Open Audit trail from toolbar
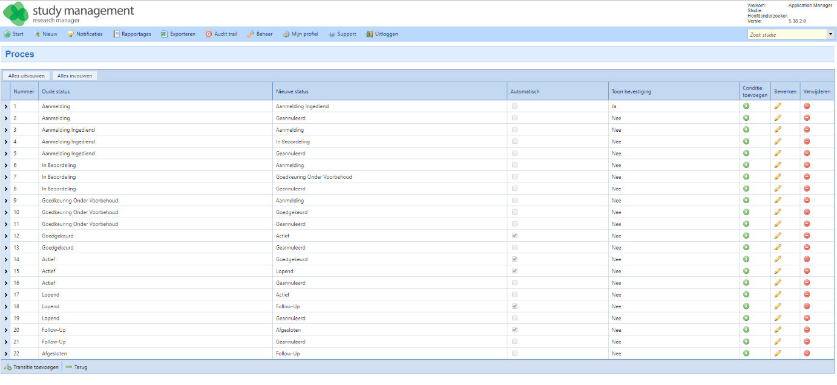The height and width of the screenshot is (385, 837). point(222,34)
